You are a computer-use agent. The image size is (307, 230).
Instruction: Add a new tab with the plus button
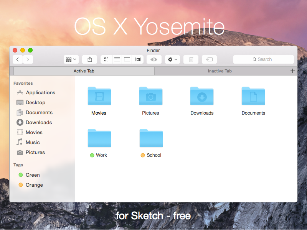(292, 71)
